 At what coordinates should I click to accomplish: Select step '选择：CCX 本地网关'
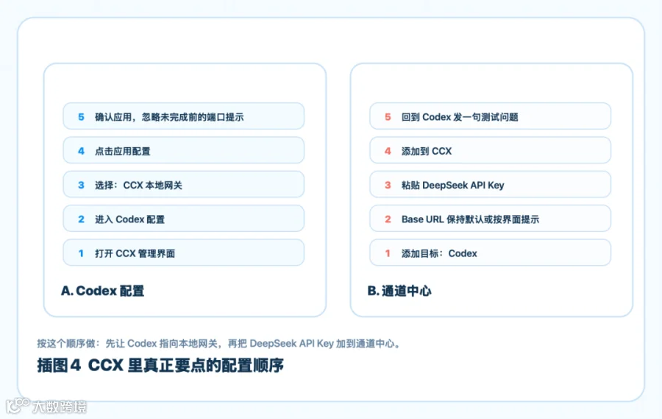(x=184, y=185)
